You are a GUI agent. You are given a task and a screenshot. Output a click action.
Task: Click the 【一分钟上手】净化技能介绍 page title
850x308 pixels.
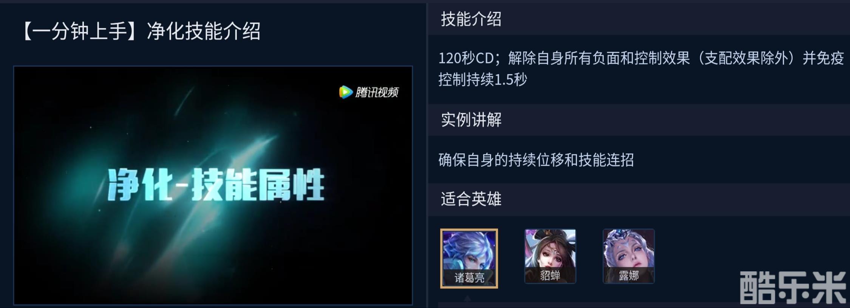tap(140, 31)
